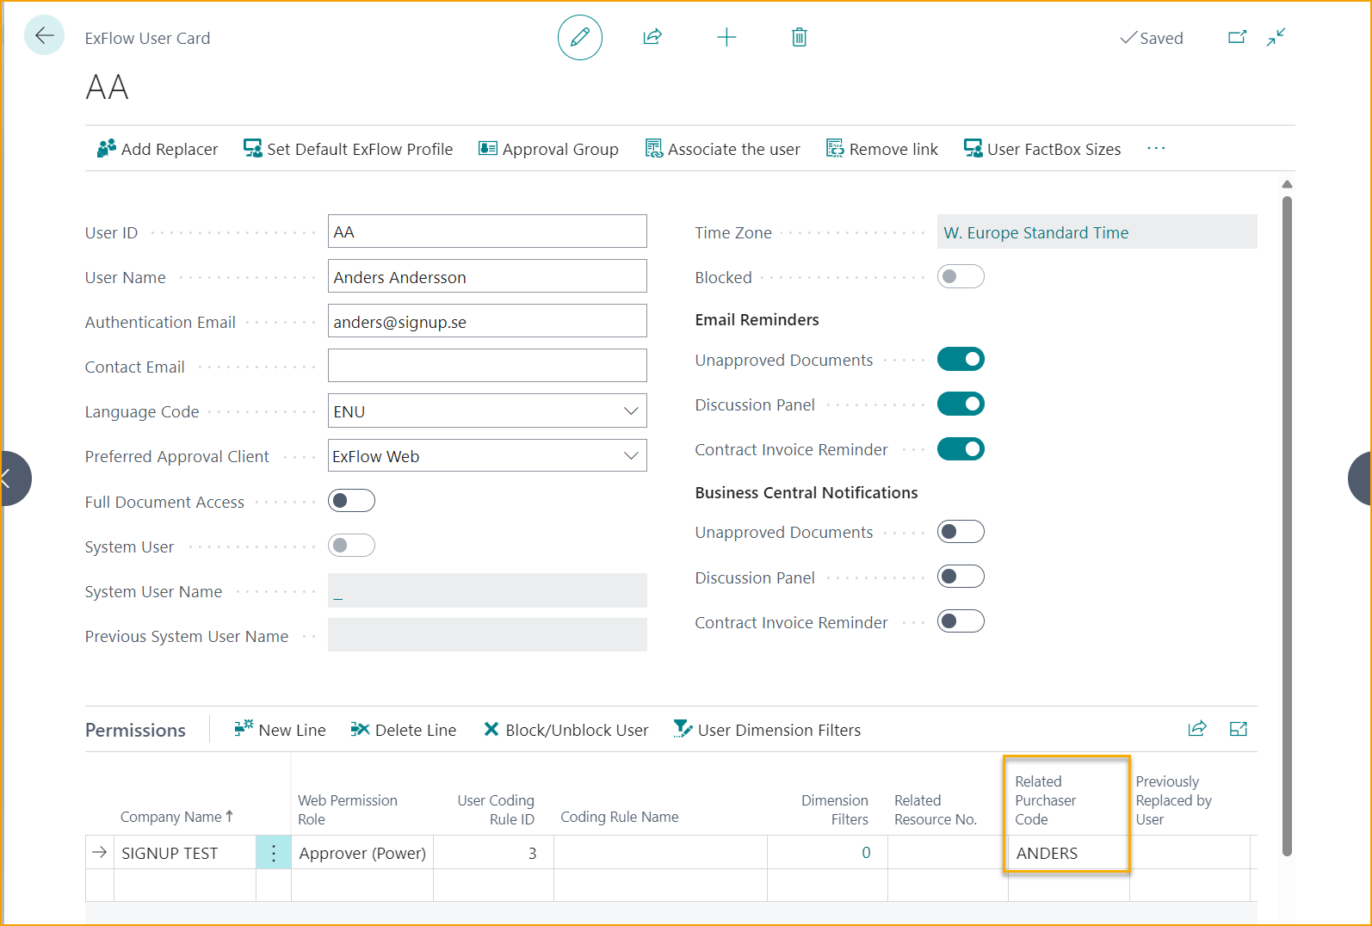1372x926 pixels.
Task: Enable Business Central Contract Invoice Reminder
Action: tap(961, 621)
